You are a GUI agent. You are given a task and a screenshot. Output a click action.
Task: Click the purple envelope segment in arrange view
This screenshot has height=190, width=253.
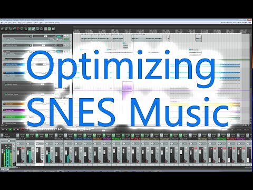[127, 87]
